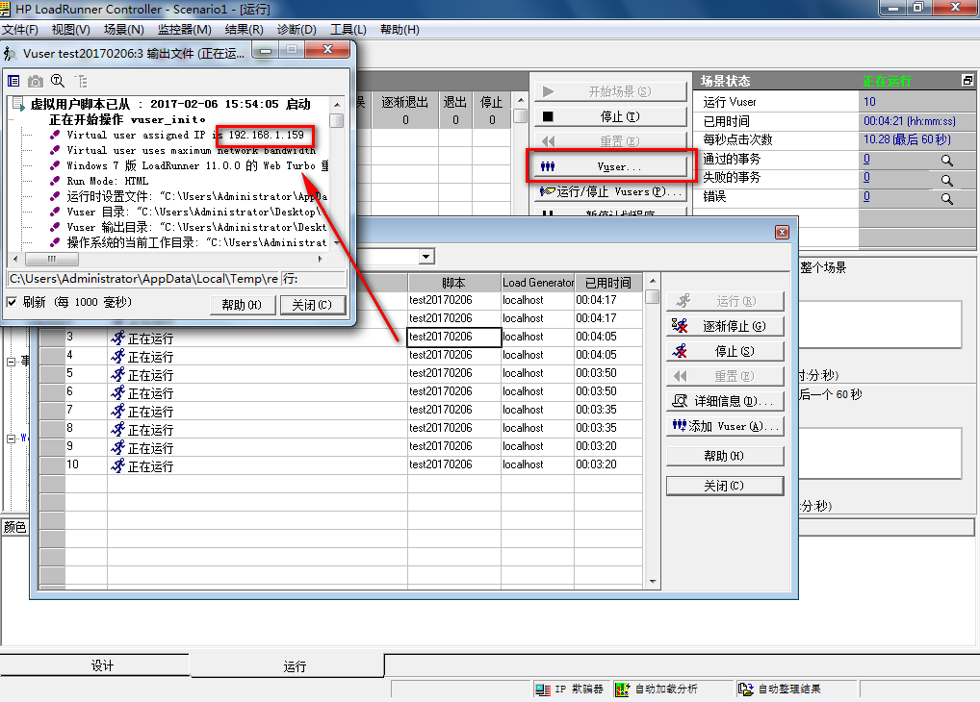Click Close (关闭) button in Vuser output window
This screenshot has width=980, height=702.
[312, 305]
